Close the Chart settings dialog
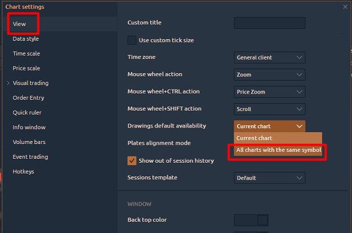This screenshot has width=352, height=233. [x=345, y=7]
